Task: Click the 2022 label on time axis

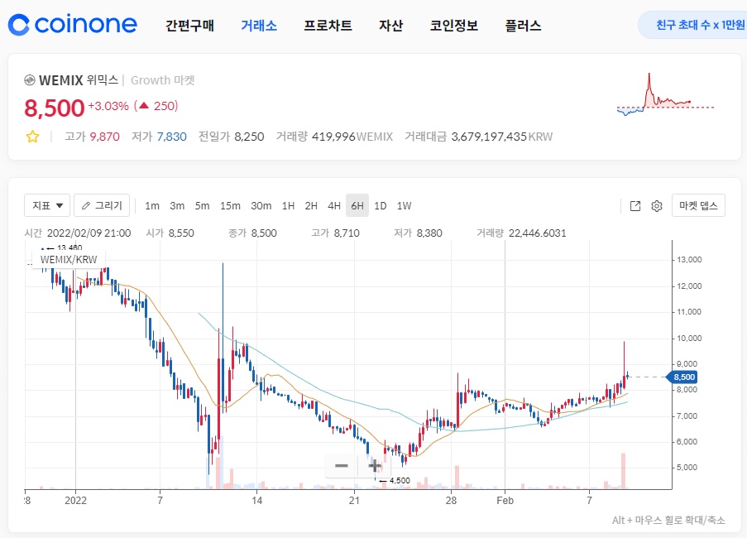Action: click(76, 501)
